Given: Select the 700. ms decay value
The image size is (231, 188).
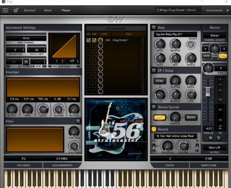Looking at the screenshot, I should (x=43, y=99).
